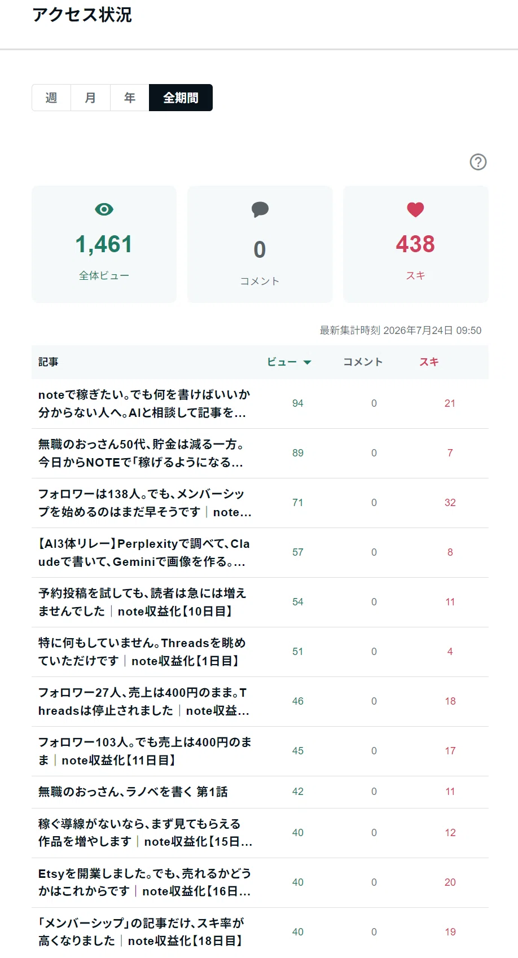Open the '無職のおっさん、ラノベを書く 第1話' article
This screenshot has width=518, height=958.
point(133,792)
